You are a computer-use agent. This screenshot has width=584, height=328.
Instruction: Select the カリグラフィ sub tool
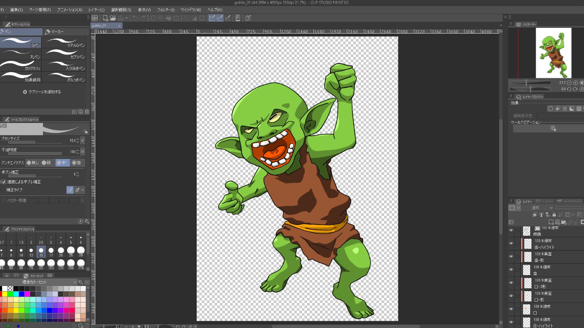[x=21, y=66]
